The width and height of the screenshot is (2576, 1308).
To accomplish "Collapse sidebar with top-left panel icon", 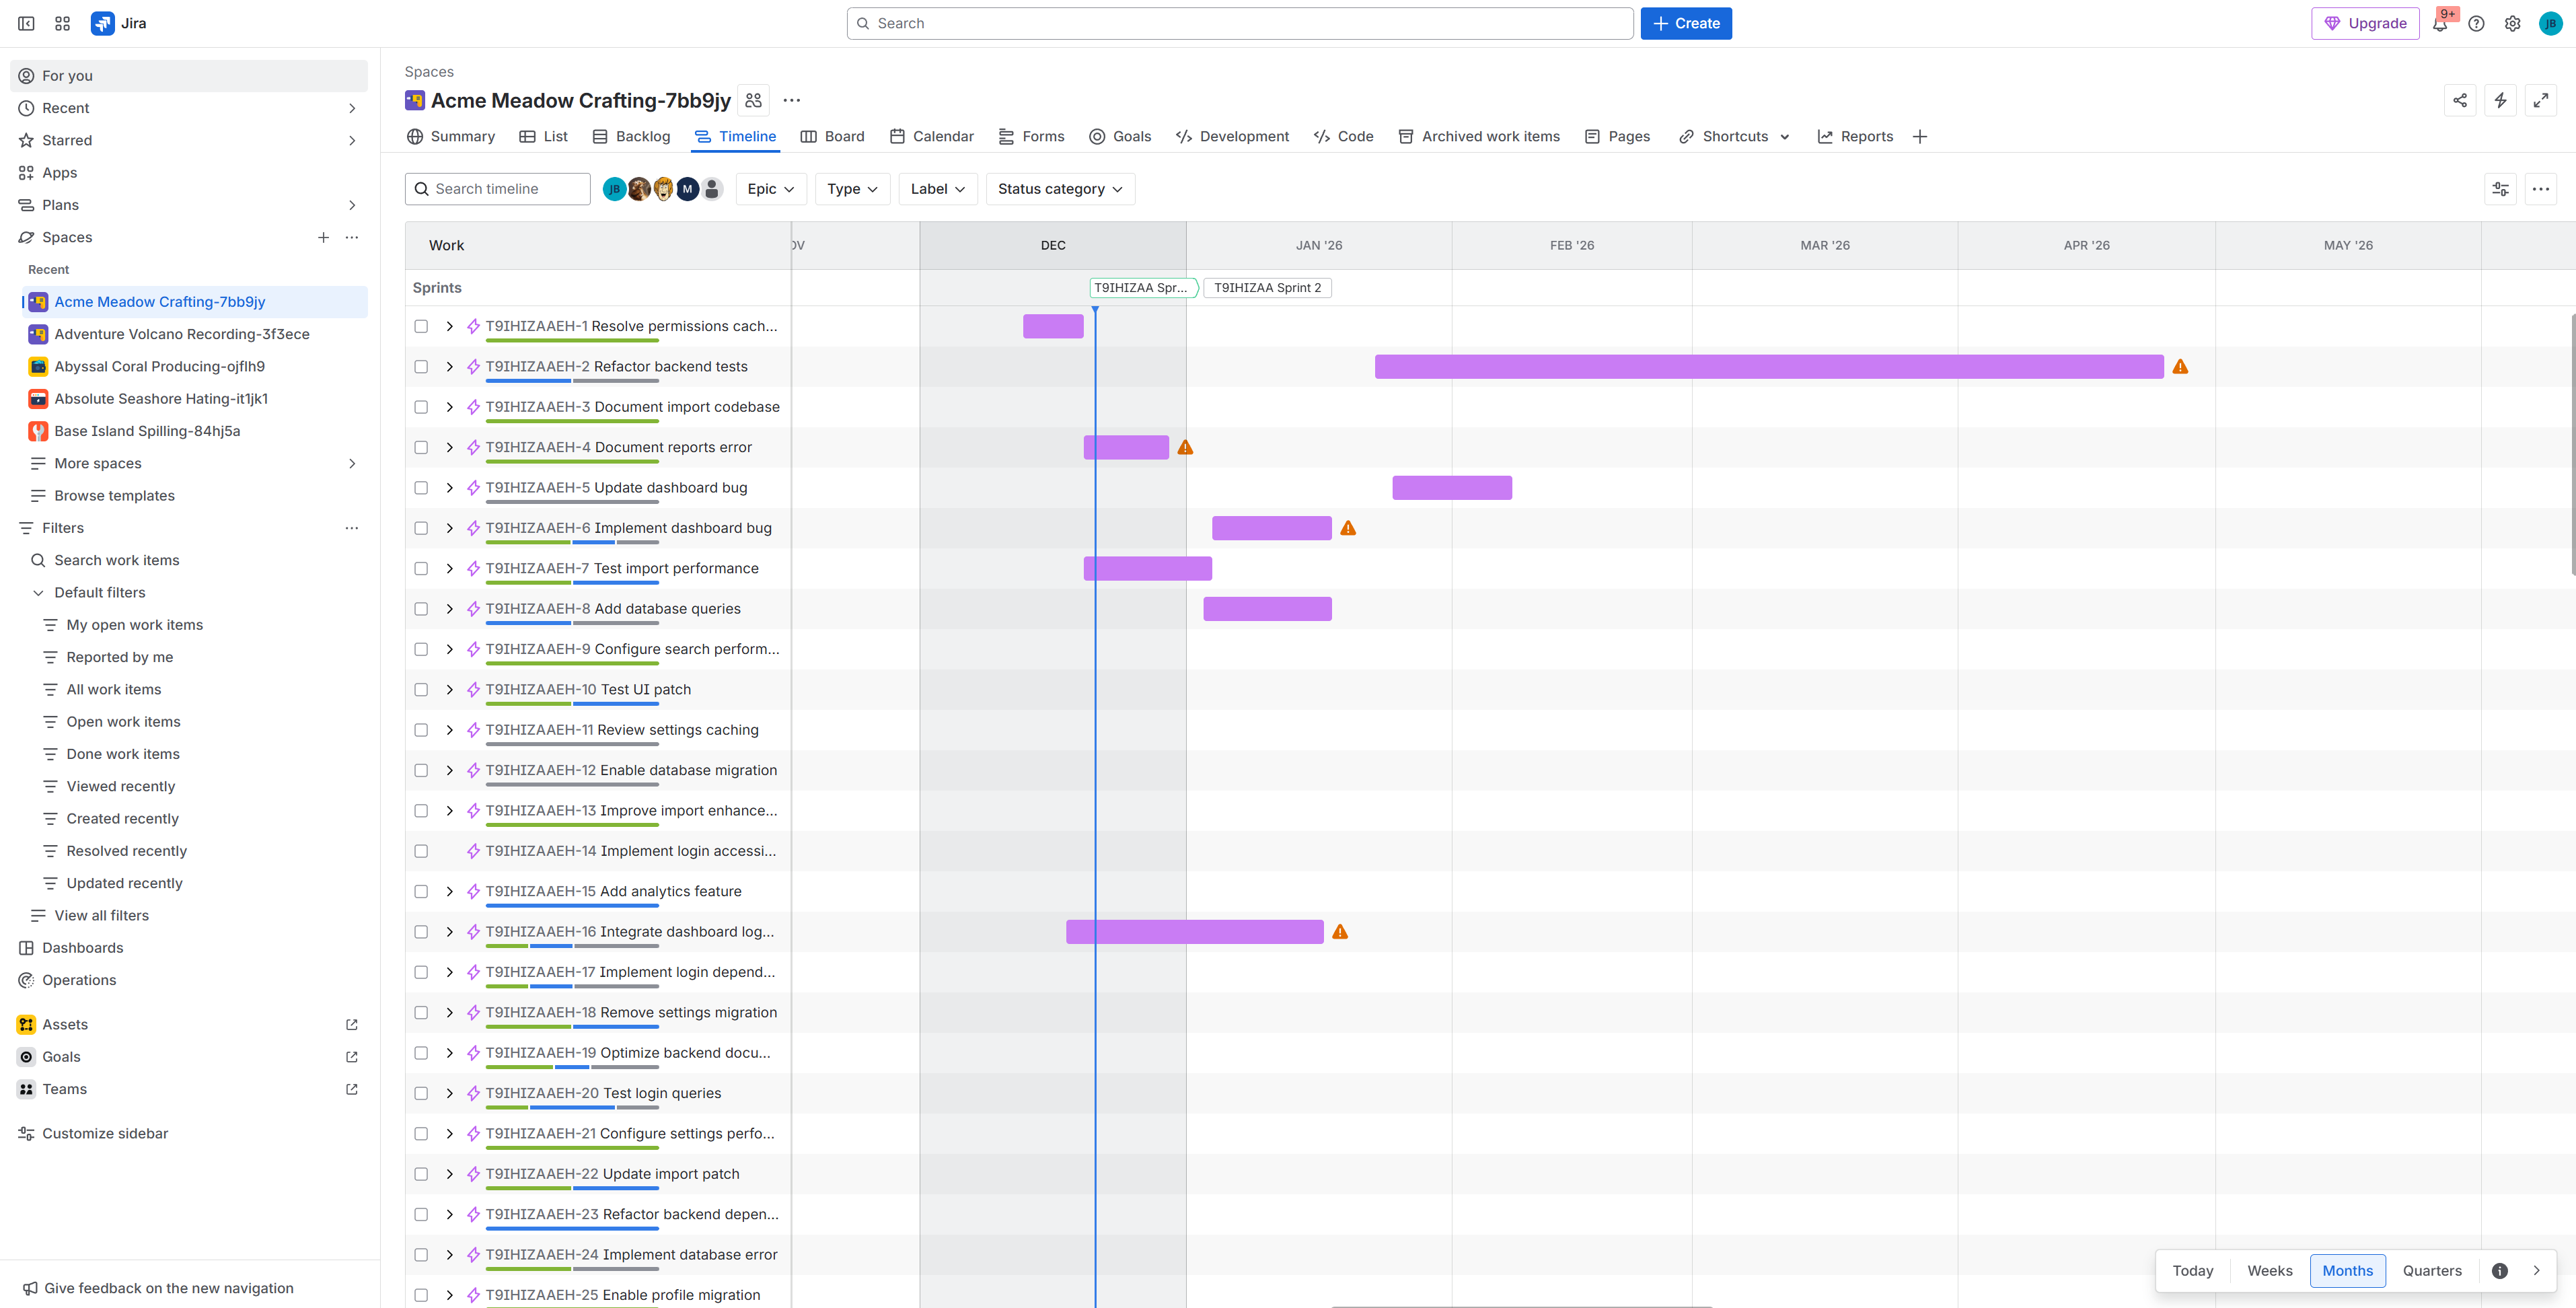I will pyautogui.click(x=27, y=23).
